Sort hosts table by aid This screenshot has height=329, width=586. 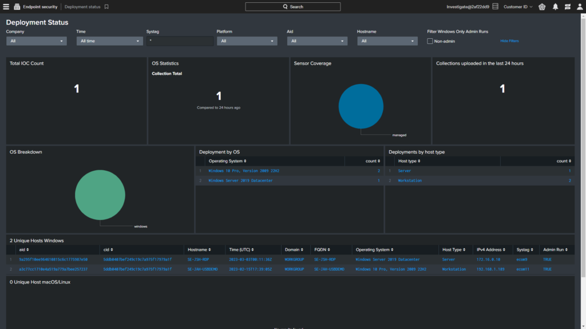[x=24, y=250]
